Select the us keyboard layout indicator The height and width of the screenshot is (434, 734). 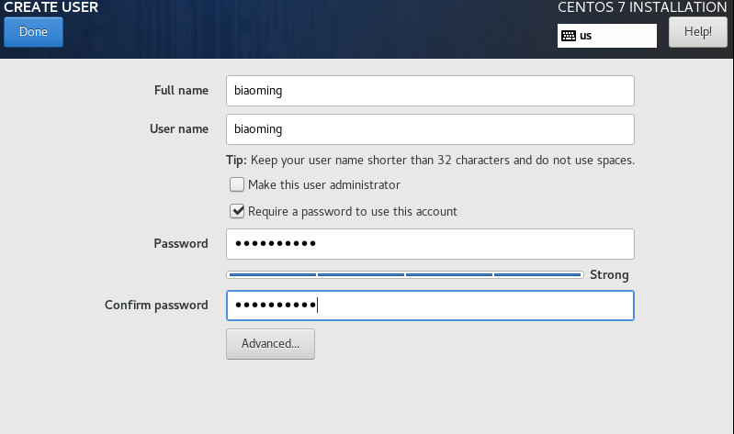(x=606, y=36)
